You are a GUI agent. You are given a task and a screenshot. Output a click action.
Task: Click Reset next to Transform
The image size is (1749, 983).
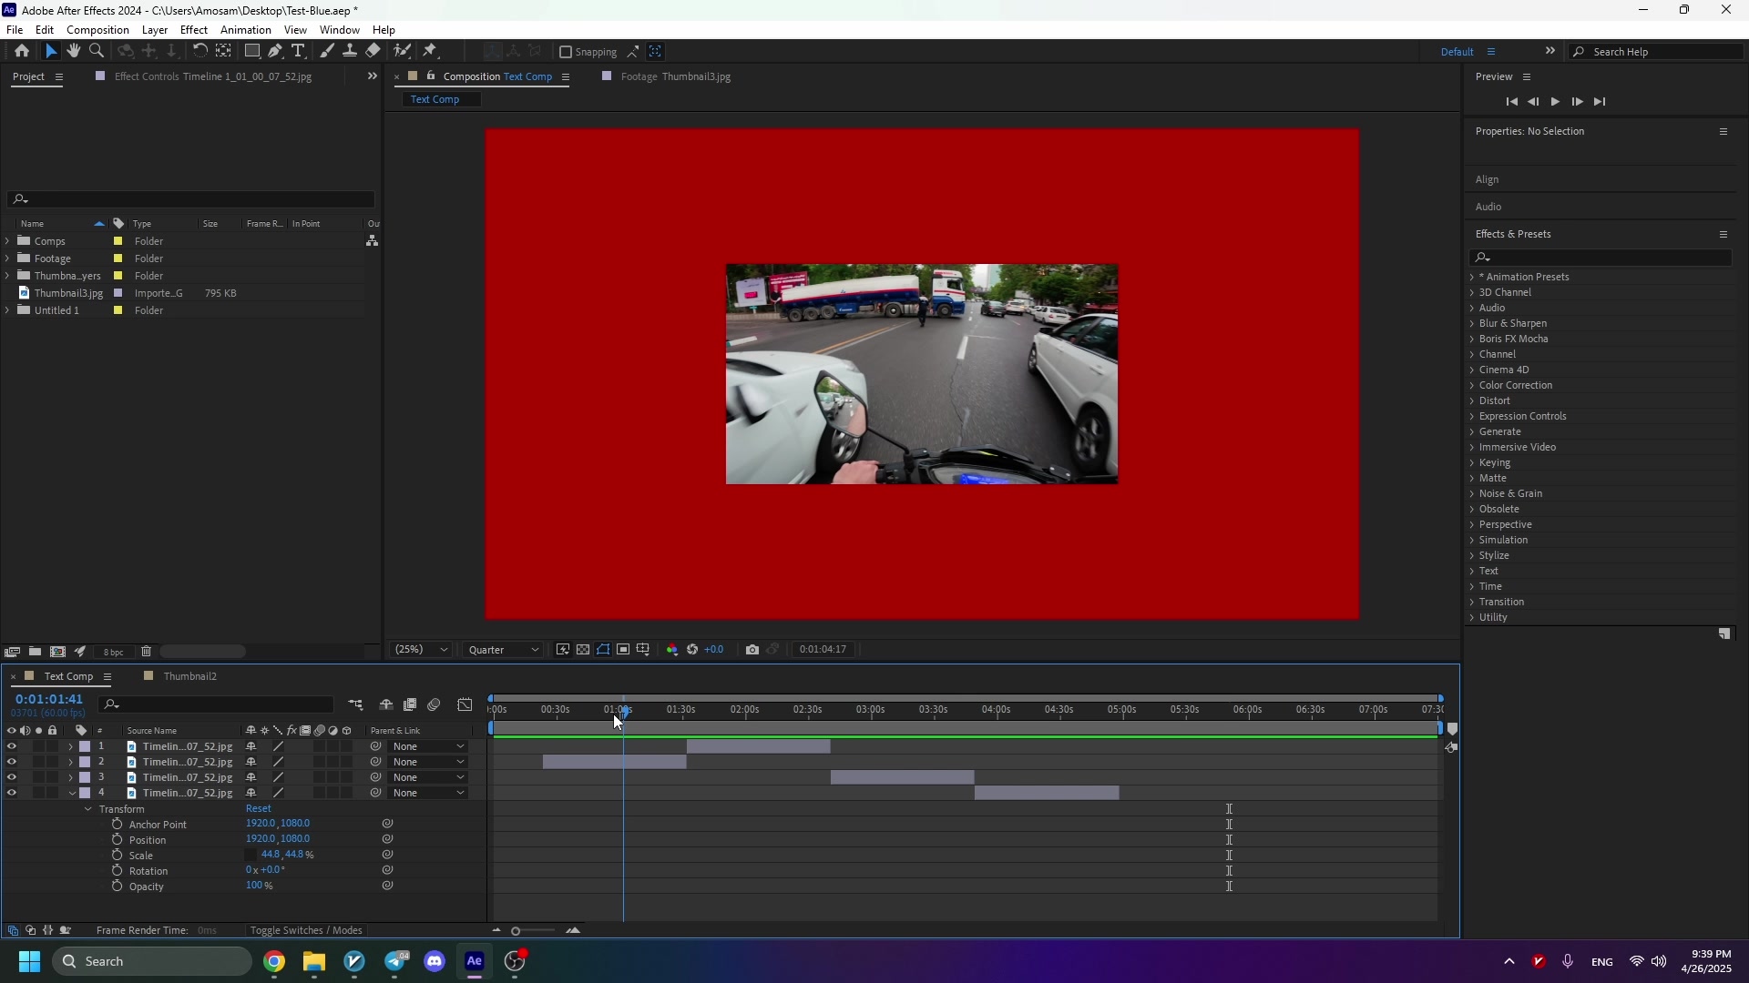point(259,809)
